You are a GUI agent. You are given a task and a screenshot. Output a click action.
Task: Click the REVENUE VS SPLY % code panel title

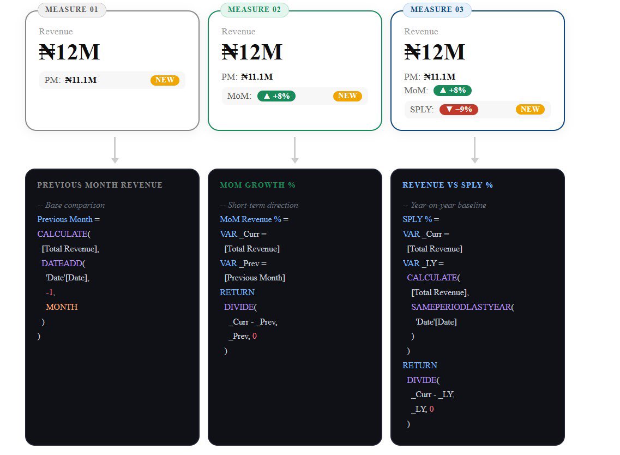pyautogui.click(x=448, y=185)
